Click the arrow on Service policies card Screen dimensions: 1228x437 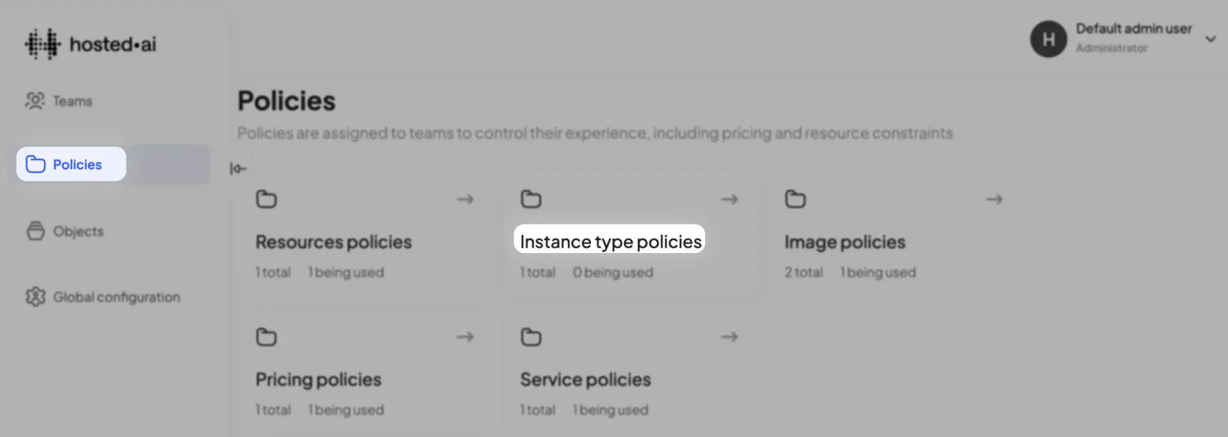click(730, 337)
